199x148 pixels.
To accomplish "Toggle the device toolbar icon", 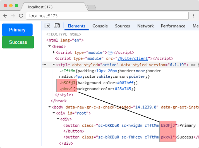I will click(x=57, y=26).
